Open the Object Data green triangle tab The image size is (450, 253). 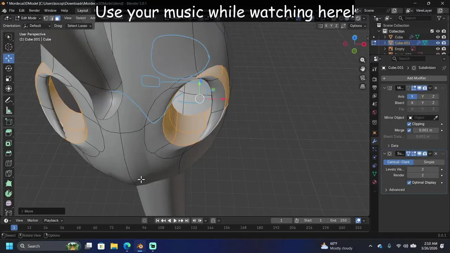tap(374, 174)
